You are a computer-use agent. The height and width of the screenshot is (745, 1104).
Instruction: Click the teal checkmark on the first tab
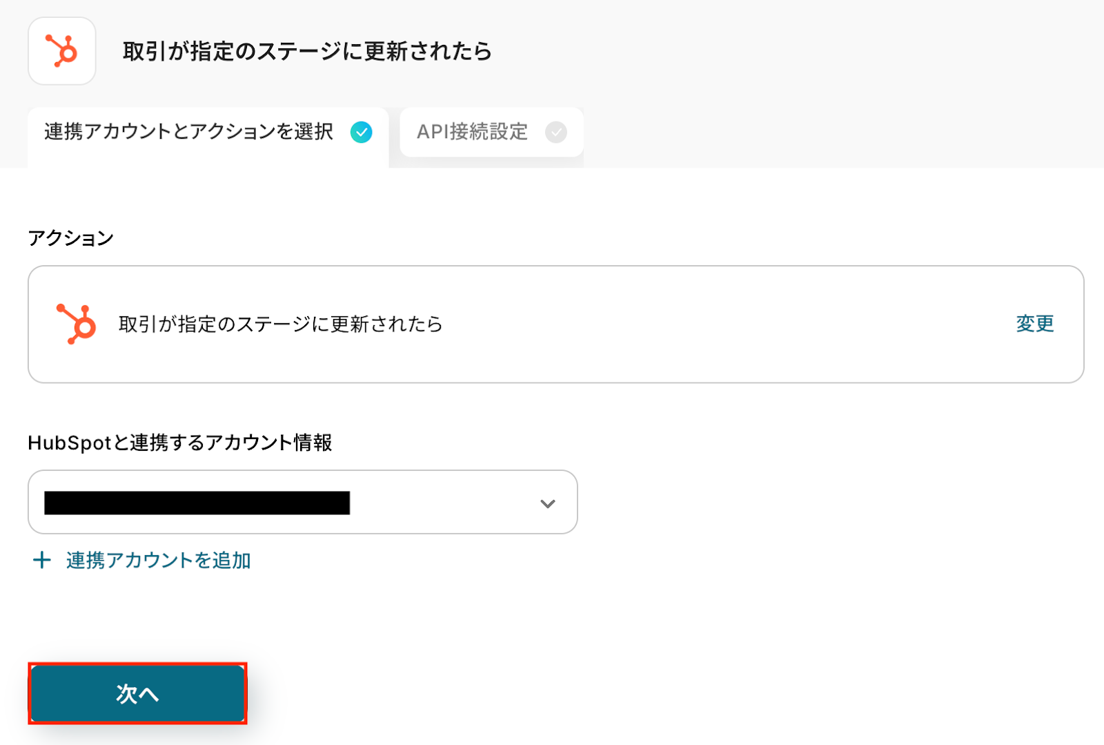coord(361,132)
